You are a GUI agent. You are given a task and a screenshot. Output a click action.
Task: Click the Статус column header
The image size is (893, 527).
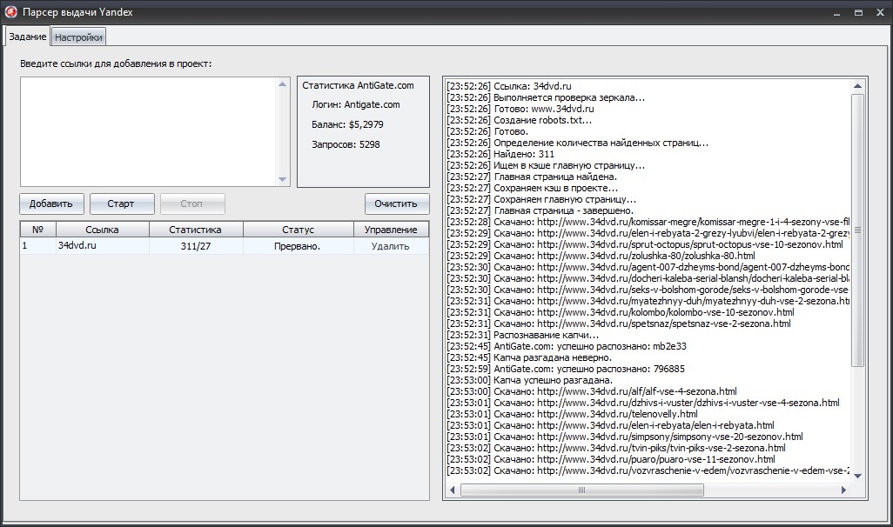coord(298,230)
